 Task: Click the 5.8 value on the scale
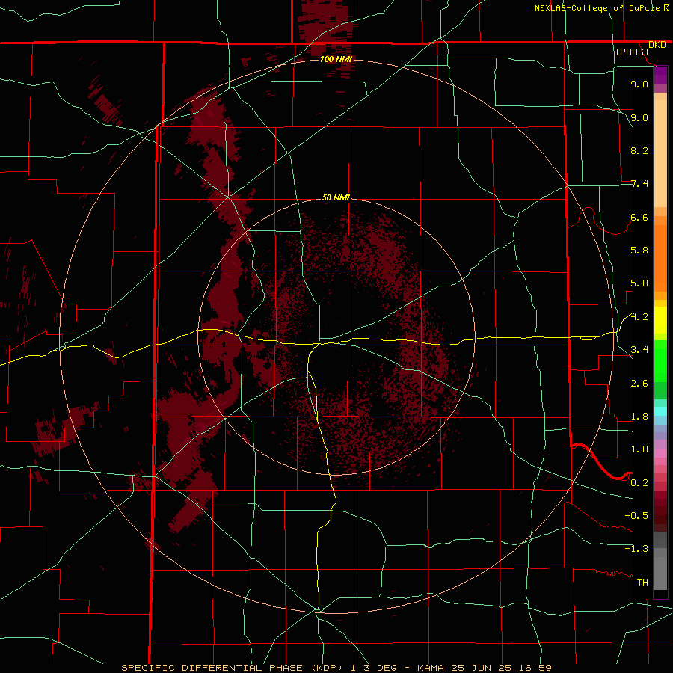click(x=639, y=251)
